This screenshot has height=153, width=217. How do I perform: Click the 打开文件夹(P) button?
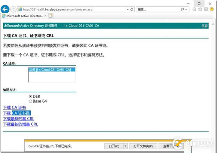coord(143,146)
